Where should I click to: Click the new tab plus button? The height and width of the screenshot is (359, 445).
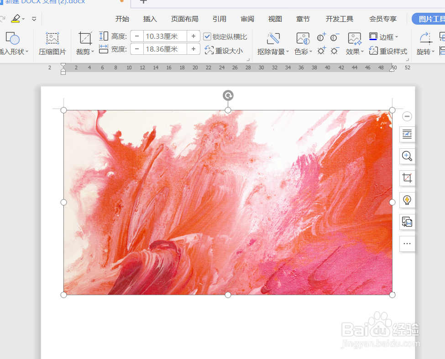click(144, 2)
